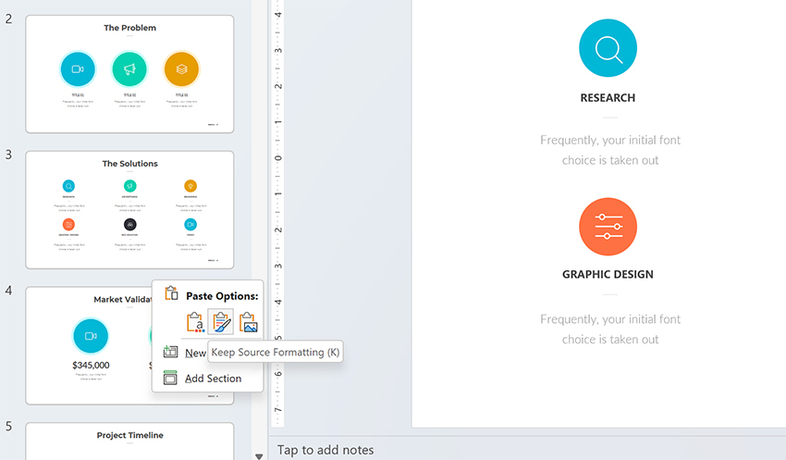This screenshot has height=460, width=786.
Task: Click the vertical ruler
Action: (x=277, y=213)
